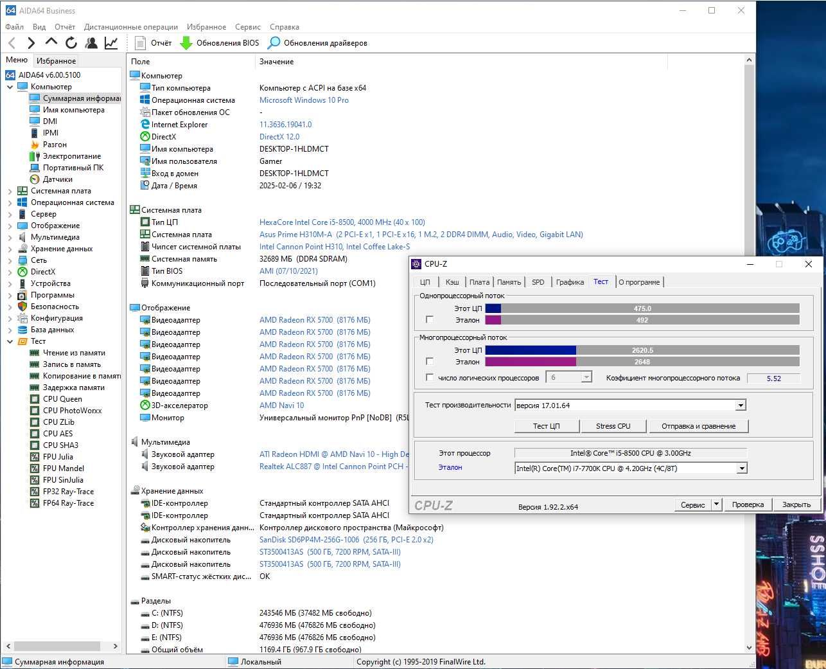Collapse the Тест tree node
This screenshot has width=826, height=669.
click(x=10, y=341)
